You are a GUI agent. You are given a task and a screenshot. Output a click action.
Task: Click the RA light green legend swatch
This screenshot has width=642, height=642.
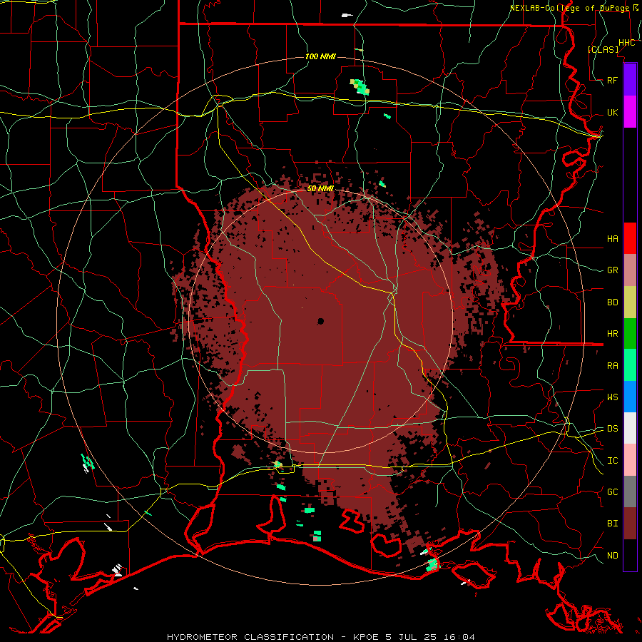coord(630,365)
